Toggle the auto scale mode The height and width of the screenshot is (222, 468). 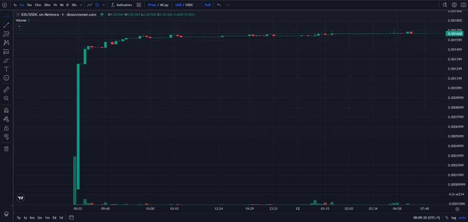click(462, 218)
